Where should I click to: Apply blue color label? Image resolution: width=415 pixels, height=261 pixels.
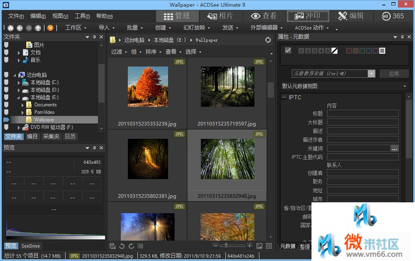tap(369, 51)
